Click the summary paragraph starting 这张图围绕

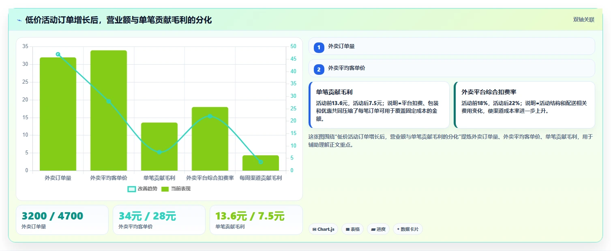tap(450, 141)
